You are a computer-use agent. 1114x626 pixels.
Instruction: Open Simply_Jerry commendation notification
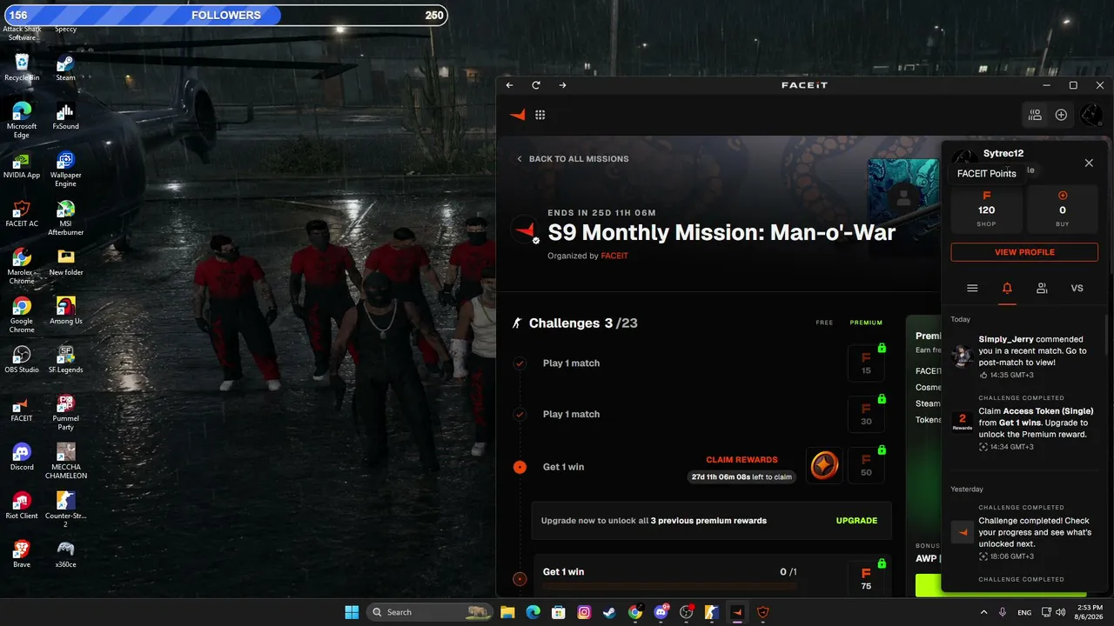tap(1024, 356)
